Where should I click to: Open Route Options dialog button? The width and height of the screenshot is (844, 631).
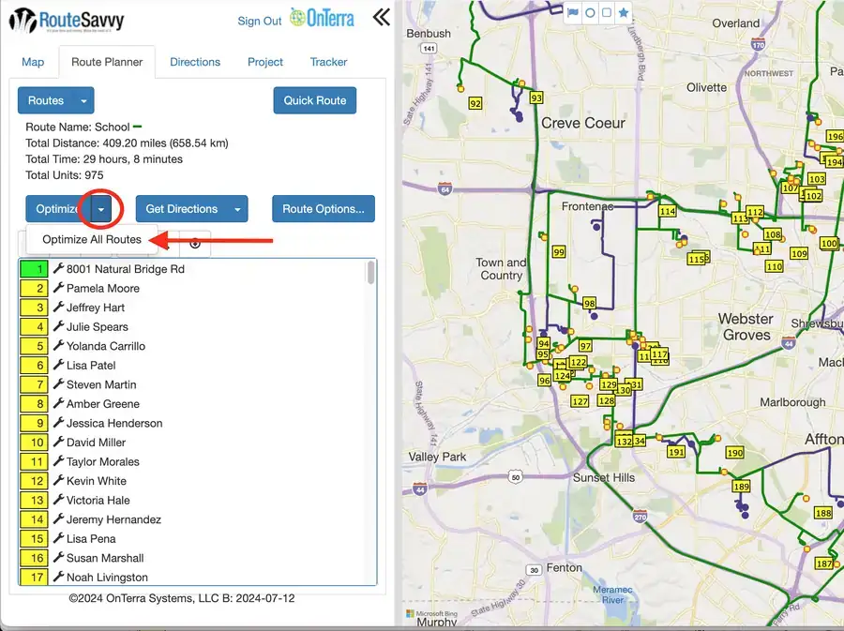tap(324, 209)
